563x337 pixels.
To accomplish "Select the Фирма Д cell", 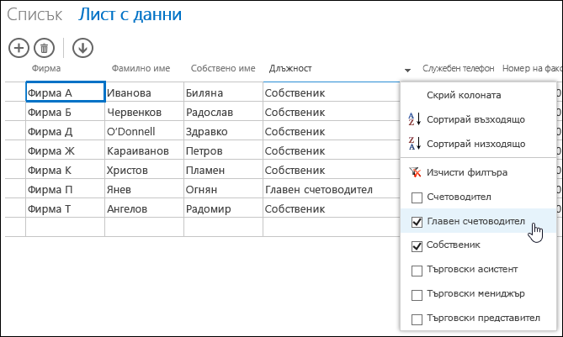I will [x=66, y=131].
